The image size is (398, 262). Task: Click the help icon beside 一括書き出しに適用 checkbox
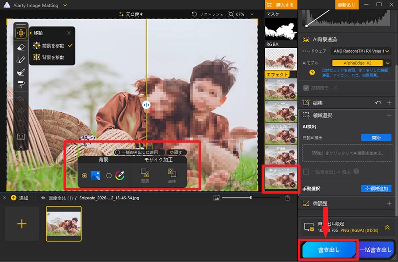[356, 171]
